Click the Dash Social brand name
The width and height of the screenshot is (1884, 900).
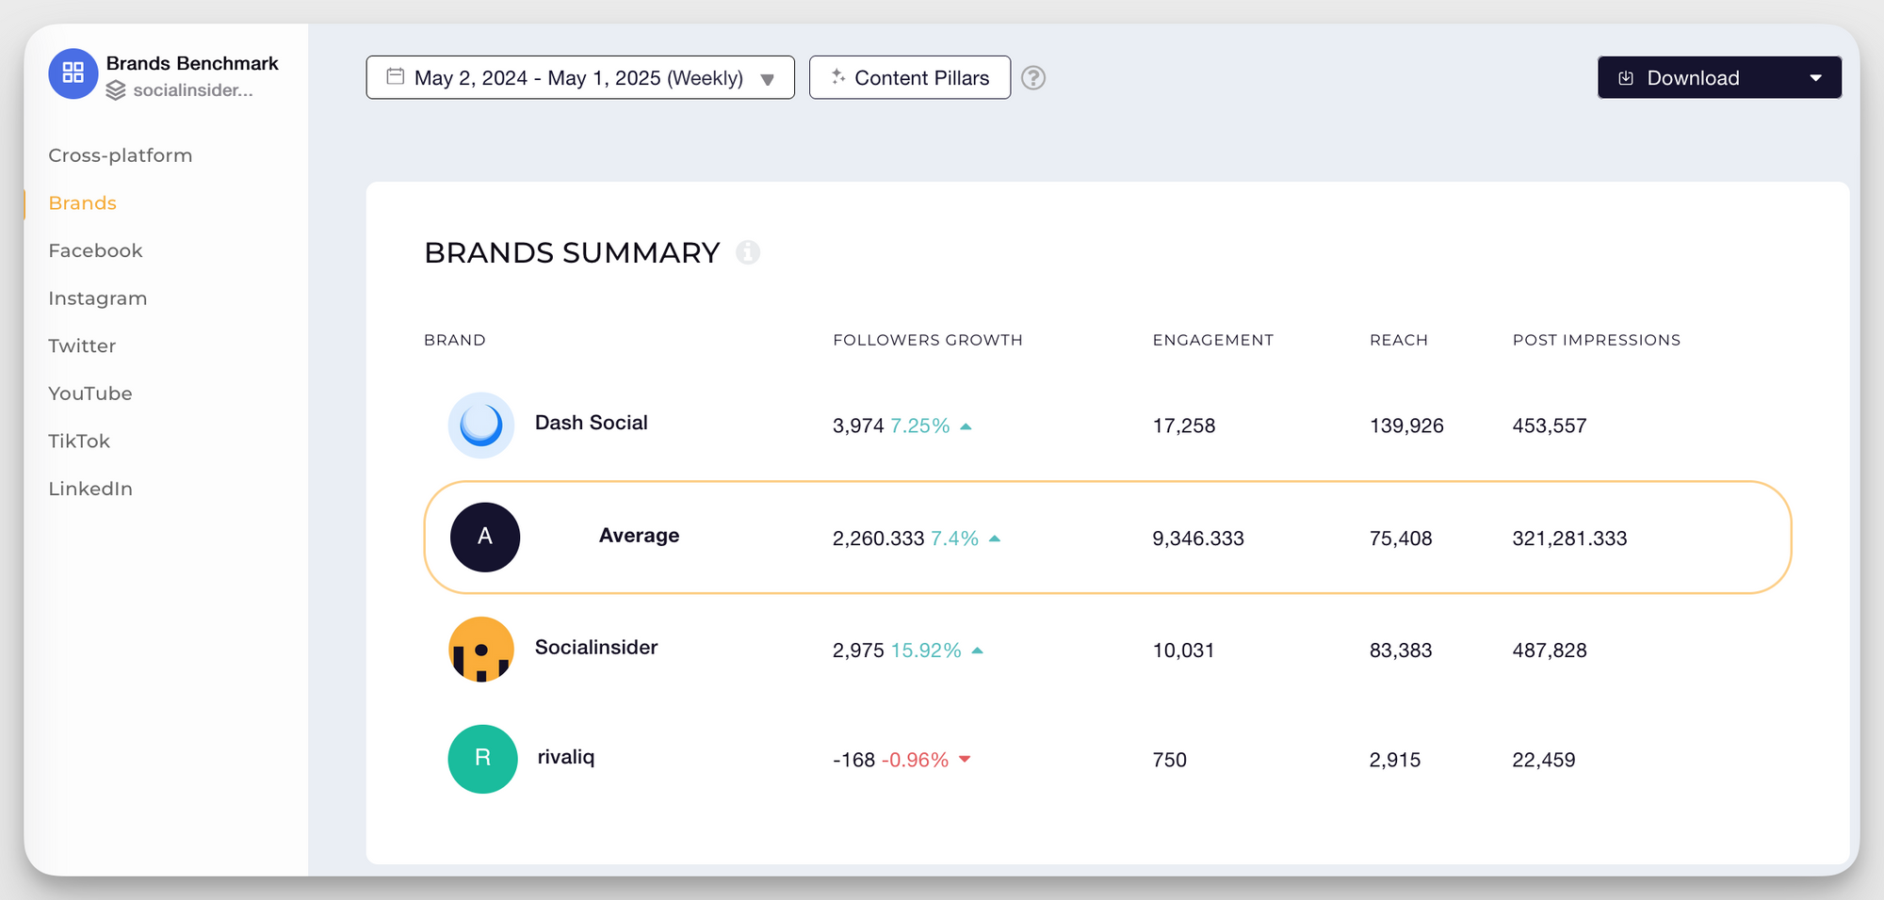click(x=592, y=423)
